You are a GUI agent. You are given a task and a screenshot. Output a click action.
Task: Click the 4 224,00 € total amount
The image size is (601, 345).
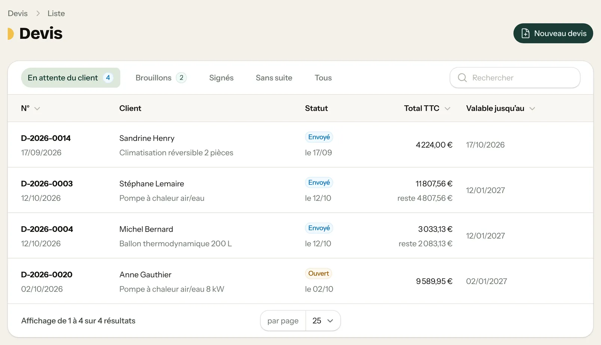click(434, 145)
